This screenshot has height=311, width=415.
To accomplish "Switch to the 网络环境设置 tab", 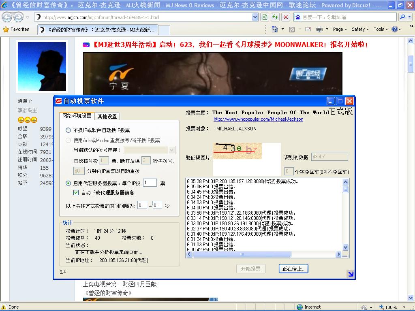I will (x=77, y=116).
